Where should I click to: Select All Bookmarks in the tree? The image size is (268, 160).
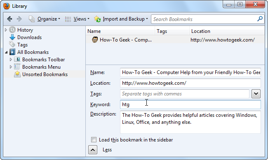[x=33, y=52]
